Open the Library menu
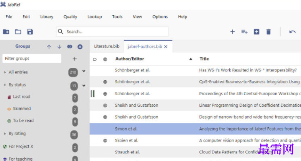 47,17
